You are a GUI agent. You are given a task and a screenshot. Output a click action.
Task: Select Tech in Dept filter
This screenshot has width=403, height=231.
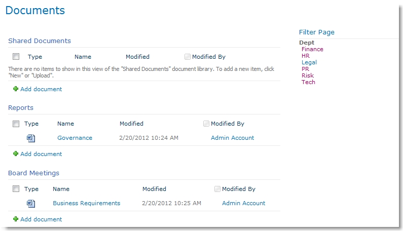(308, 82)
